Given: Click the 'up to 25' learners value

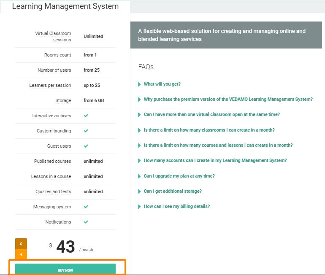Looking at the screenshot, I should [92, 85].
